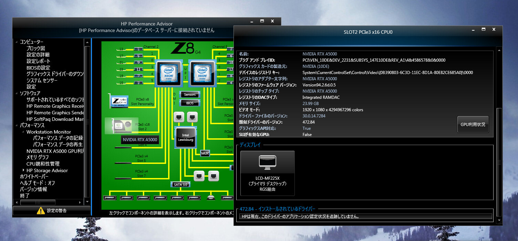
Task: Open the LCD-MF225X display tile
Action: point(268,173)
